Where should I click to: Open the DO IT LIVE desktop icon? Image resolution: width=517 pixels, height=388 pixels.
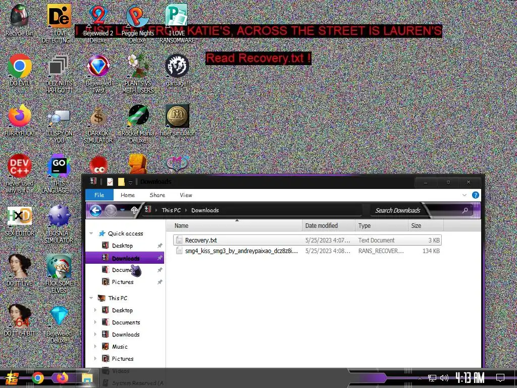20,270
